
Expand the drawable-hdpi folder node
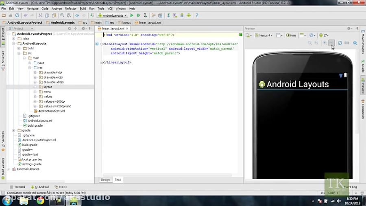pos(35,72)
